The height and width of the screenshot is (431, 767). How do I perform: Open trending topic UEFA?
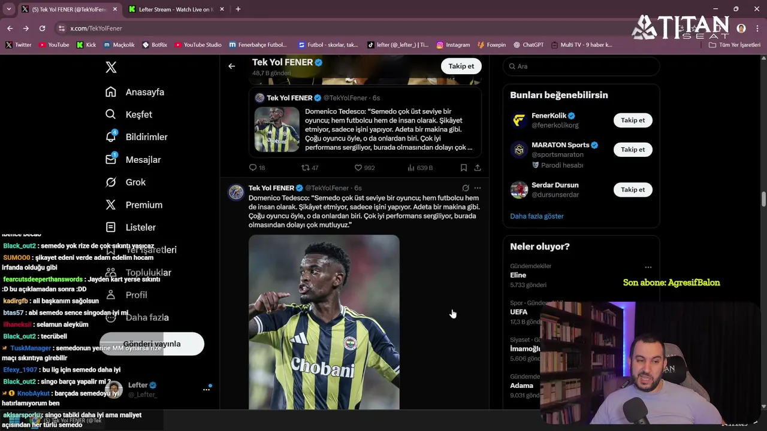click(519, 312)
